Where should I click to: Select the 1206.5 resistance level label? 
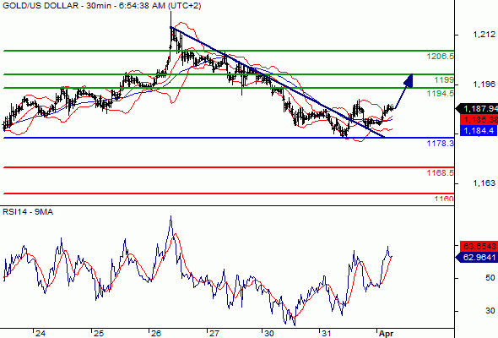point(441,57)
